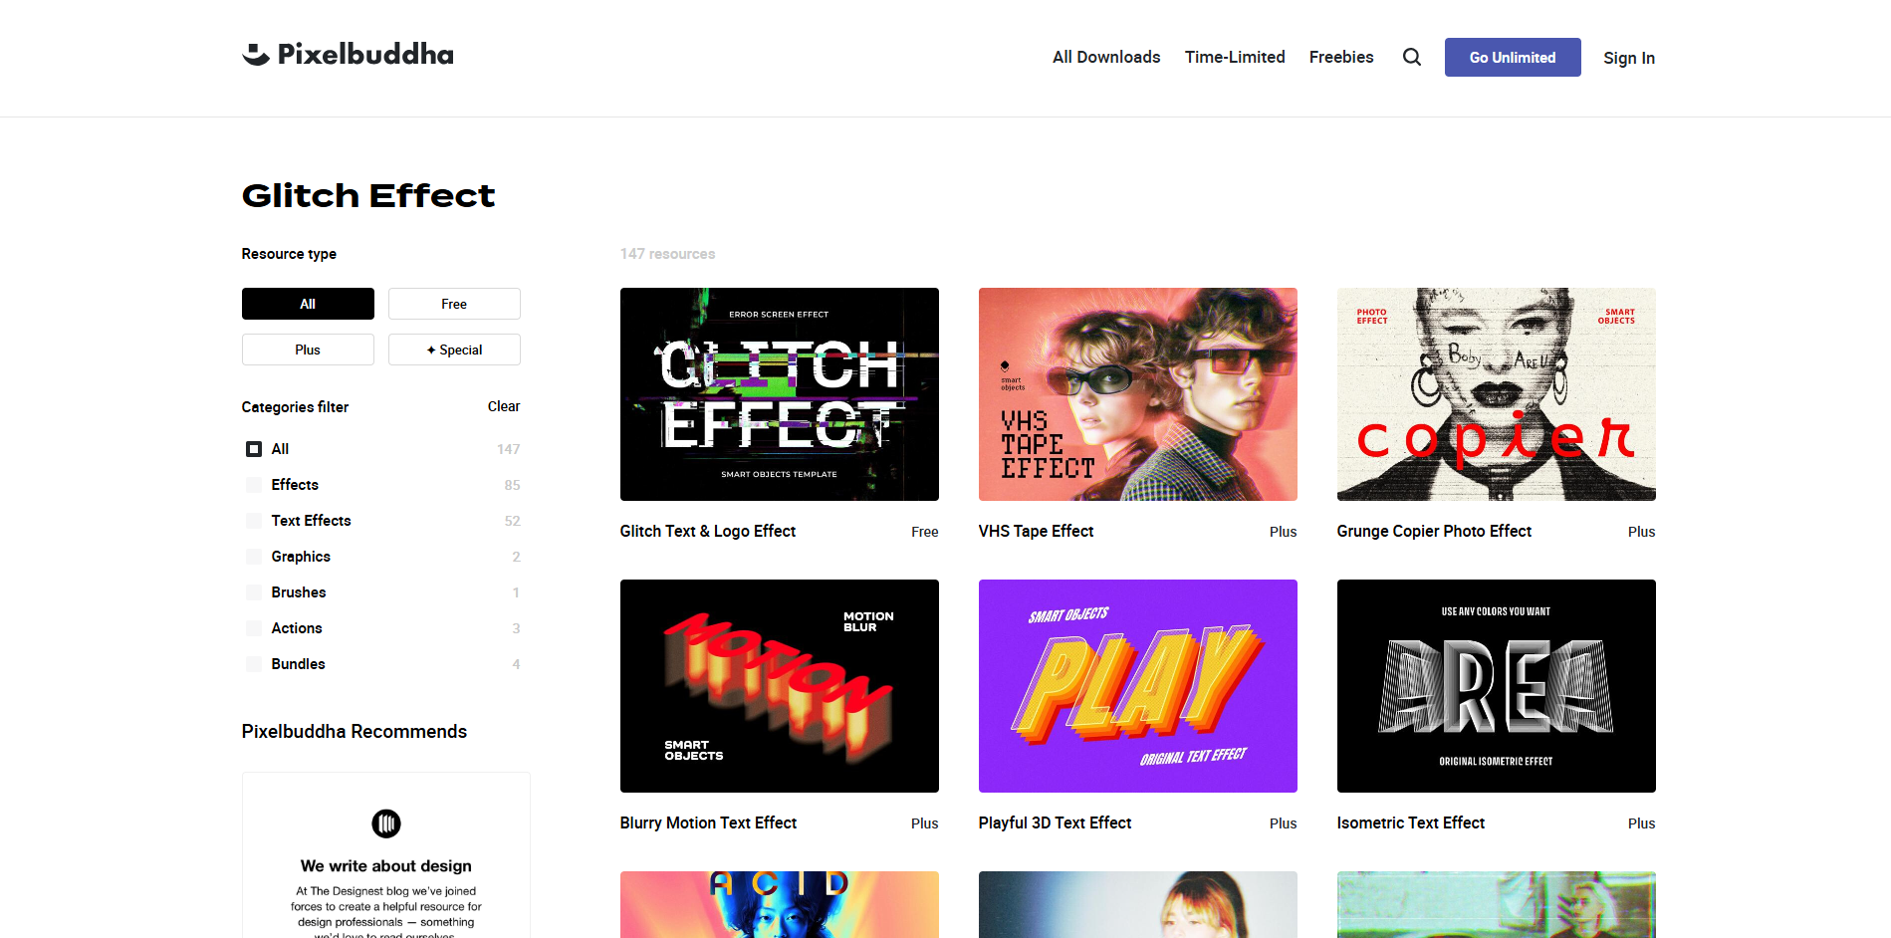Open the VHS Tape Effect thumbnail

tap(1137, 394)
